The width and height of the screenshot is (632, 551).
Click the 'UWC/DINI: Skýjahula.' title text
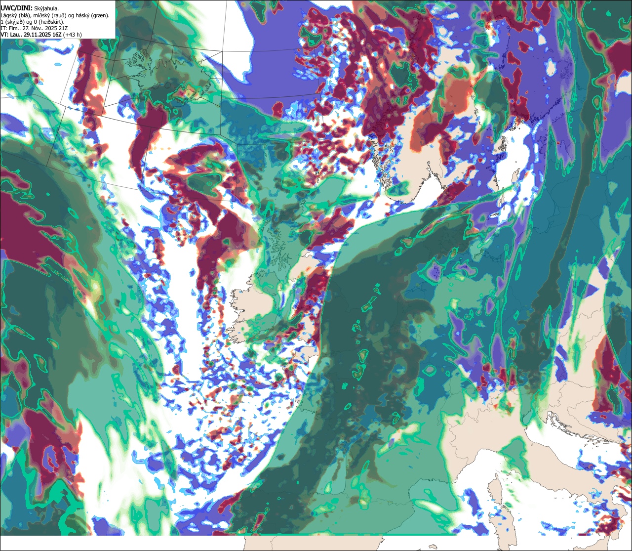click(30, 8)
